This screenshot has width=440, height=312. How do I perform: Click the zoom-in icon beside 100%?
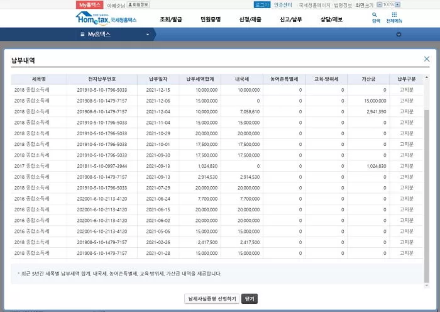click(397, 4)
